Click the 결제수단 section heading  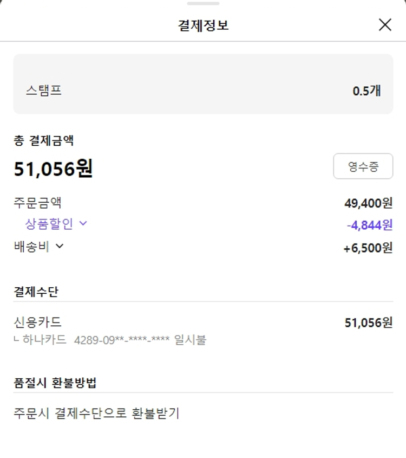pos(36,292)
